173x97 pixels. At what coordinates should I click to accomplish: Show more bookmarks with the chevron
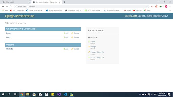tap(170, 10)
